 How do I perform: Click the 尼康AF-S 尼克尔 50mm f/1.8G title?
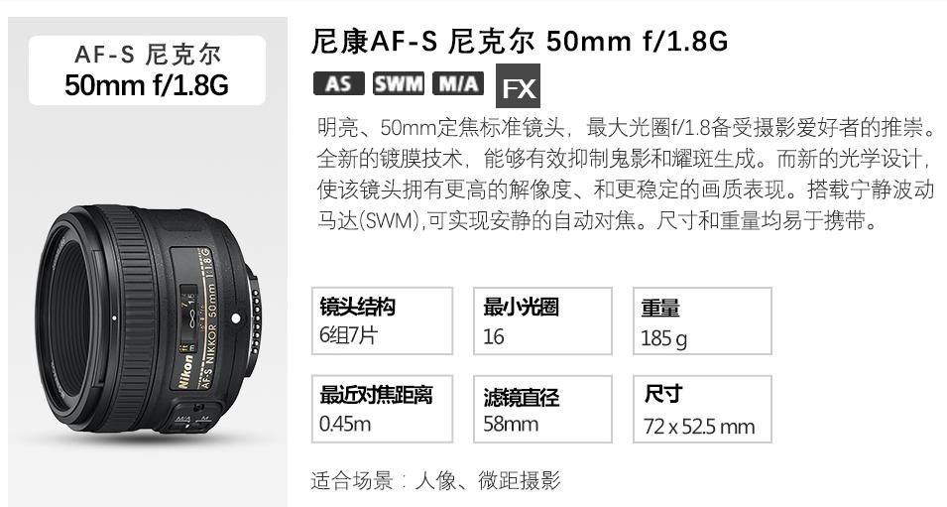pyautogui.click(x=520, y=41)
